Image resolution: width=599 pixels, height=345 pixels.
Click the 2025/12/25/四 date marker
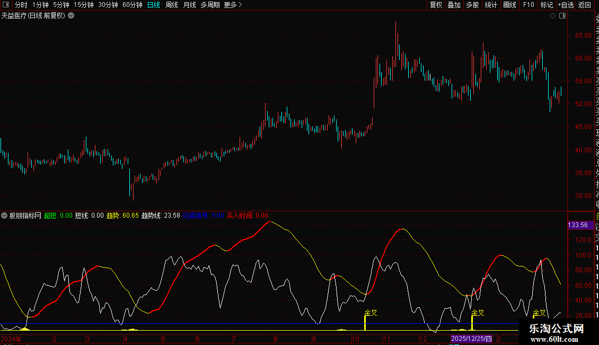coord(471,339)
